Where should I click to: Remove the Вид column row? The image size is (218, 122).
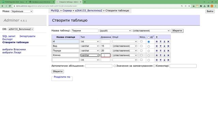(168, 46)
